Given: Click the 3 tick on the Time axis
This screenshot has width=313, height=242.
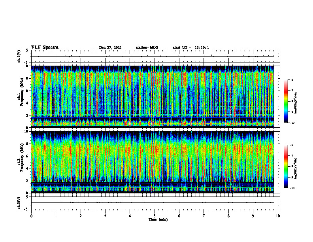Looking at the screenshot, I should (x=105, y=216).
